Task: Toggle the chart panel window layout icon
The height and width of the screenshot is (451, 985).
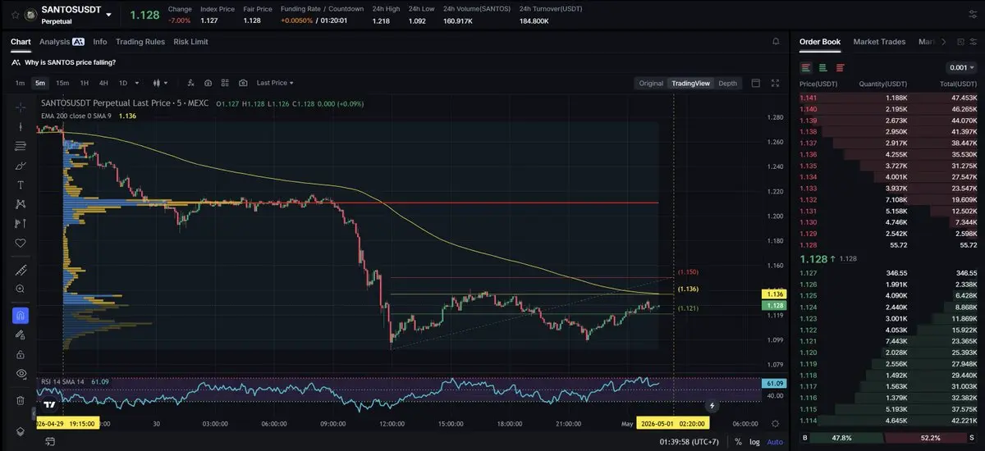Action: (755, 83)
